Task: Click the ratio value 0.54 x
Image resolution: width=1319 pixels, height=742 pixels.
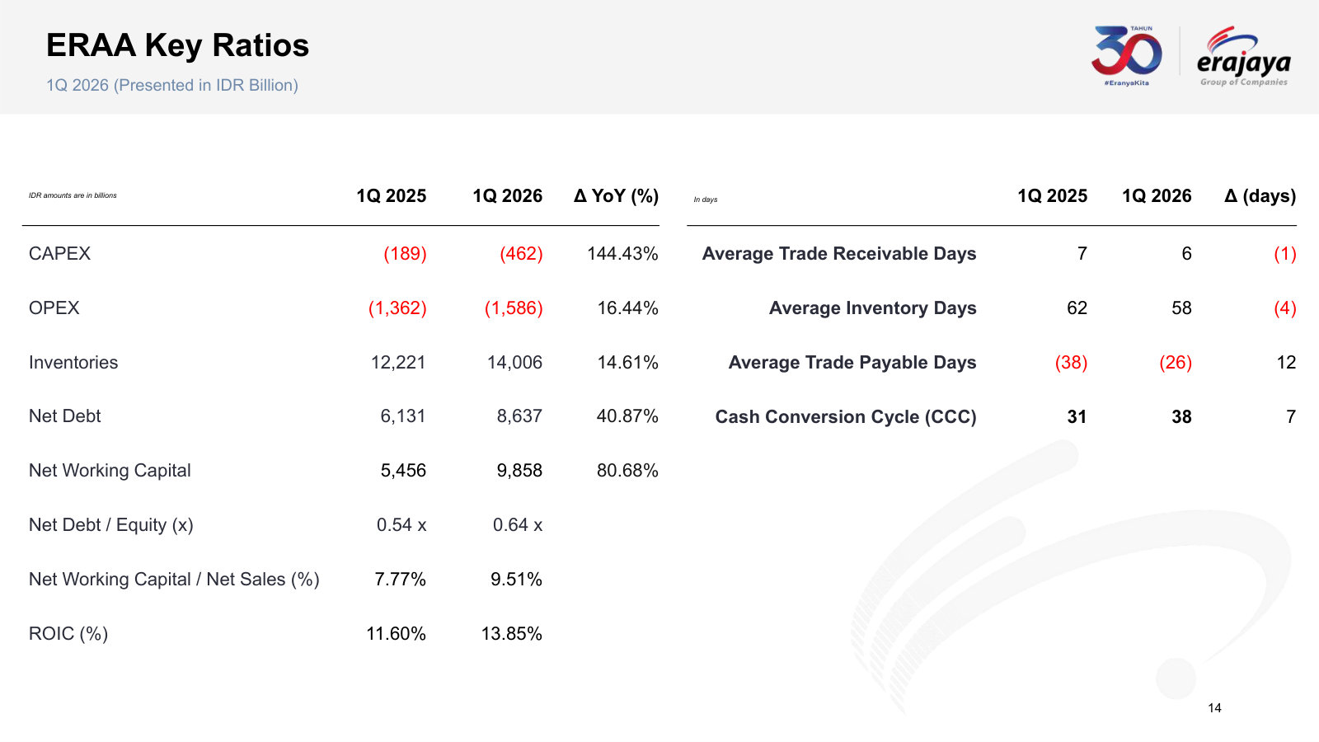Action: coord(401,525)
